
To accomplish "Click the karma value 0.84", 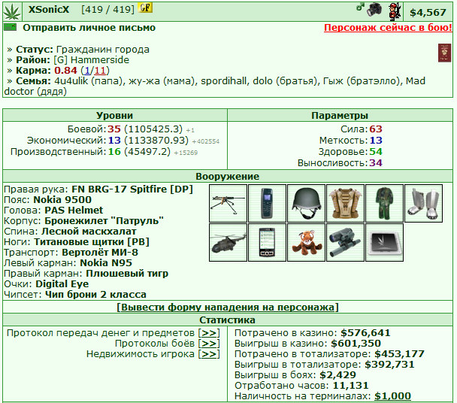I will tap(65, 70).
